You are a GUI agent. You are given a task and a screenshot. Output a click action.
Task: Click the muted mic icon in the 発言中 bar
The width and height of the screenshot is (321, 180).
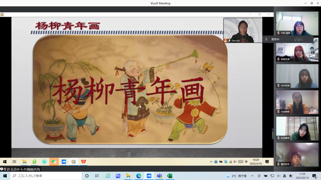click(266, 39)
